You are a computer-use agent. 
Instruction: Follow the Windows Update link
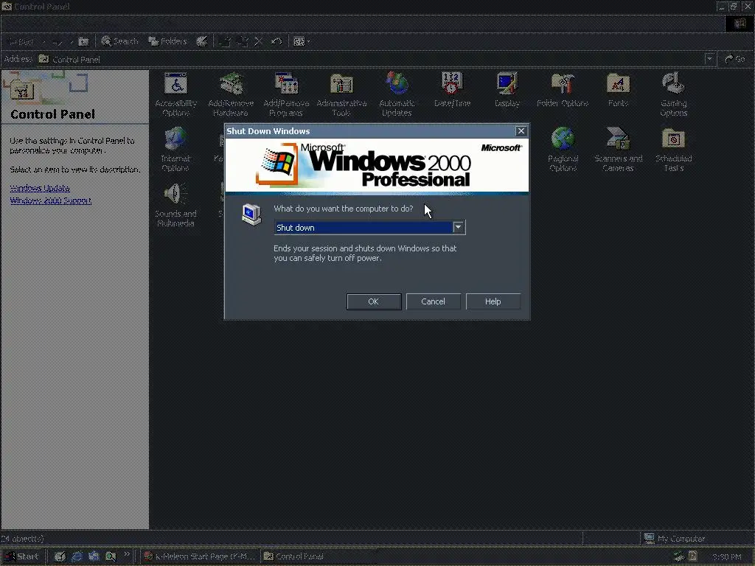click(40, 188)
